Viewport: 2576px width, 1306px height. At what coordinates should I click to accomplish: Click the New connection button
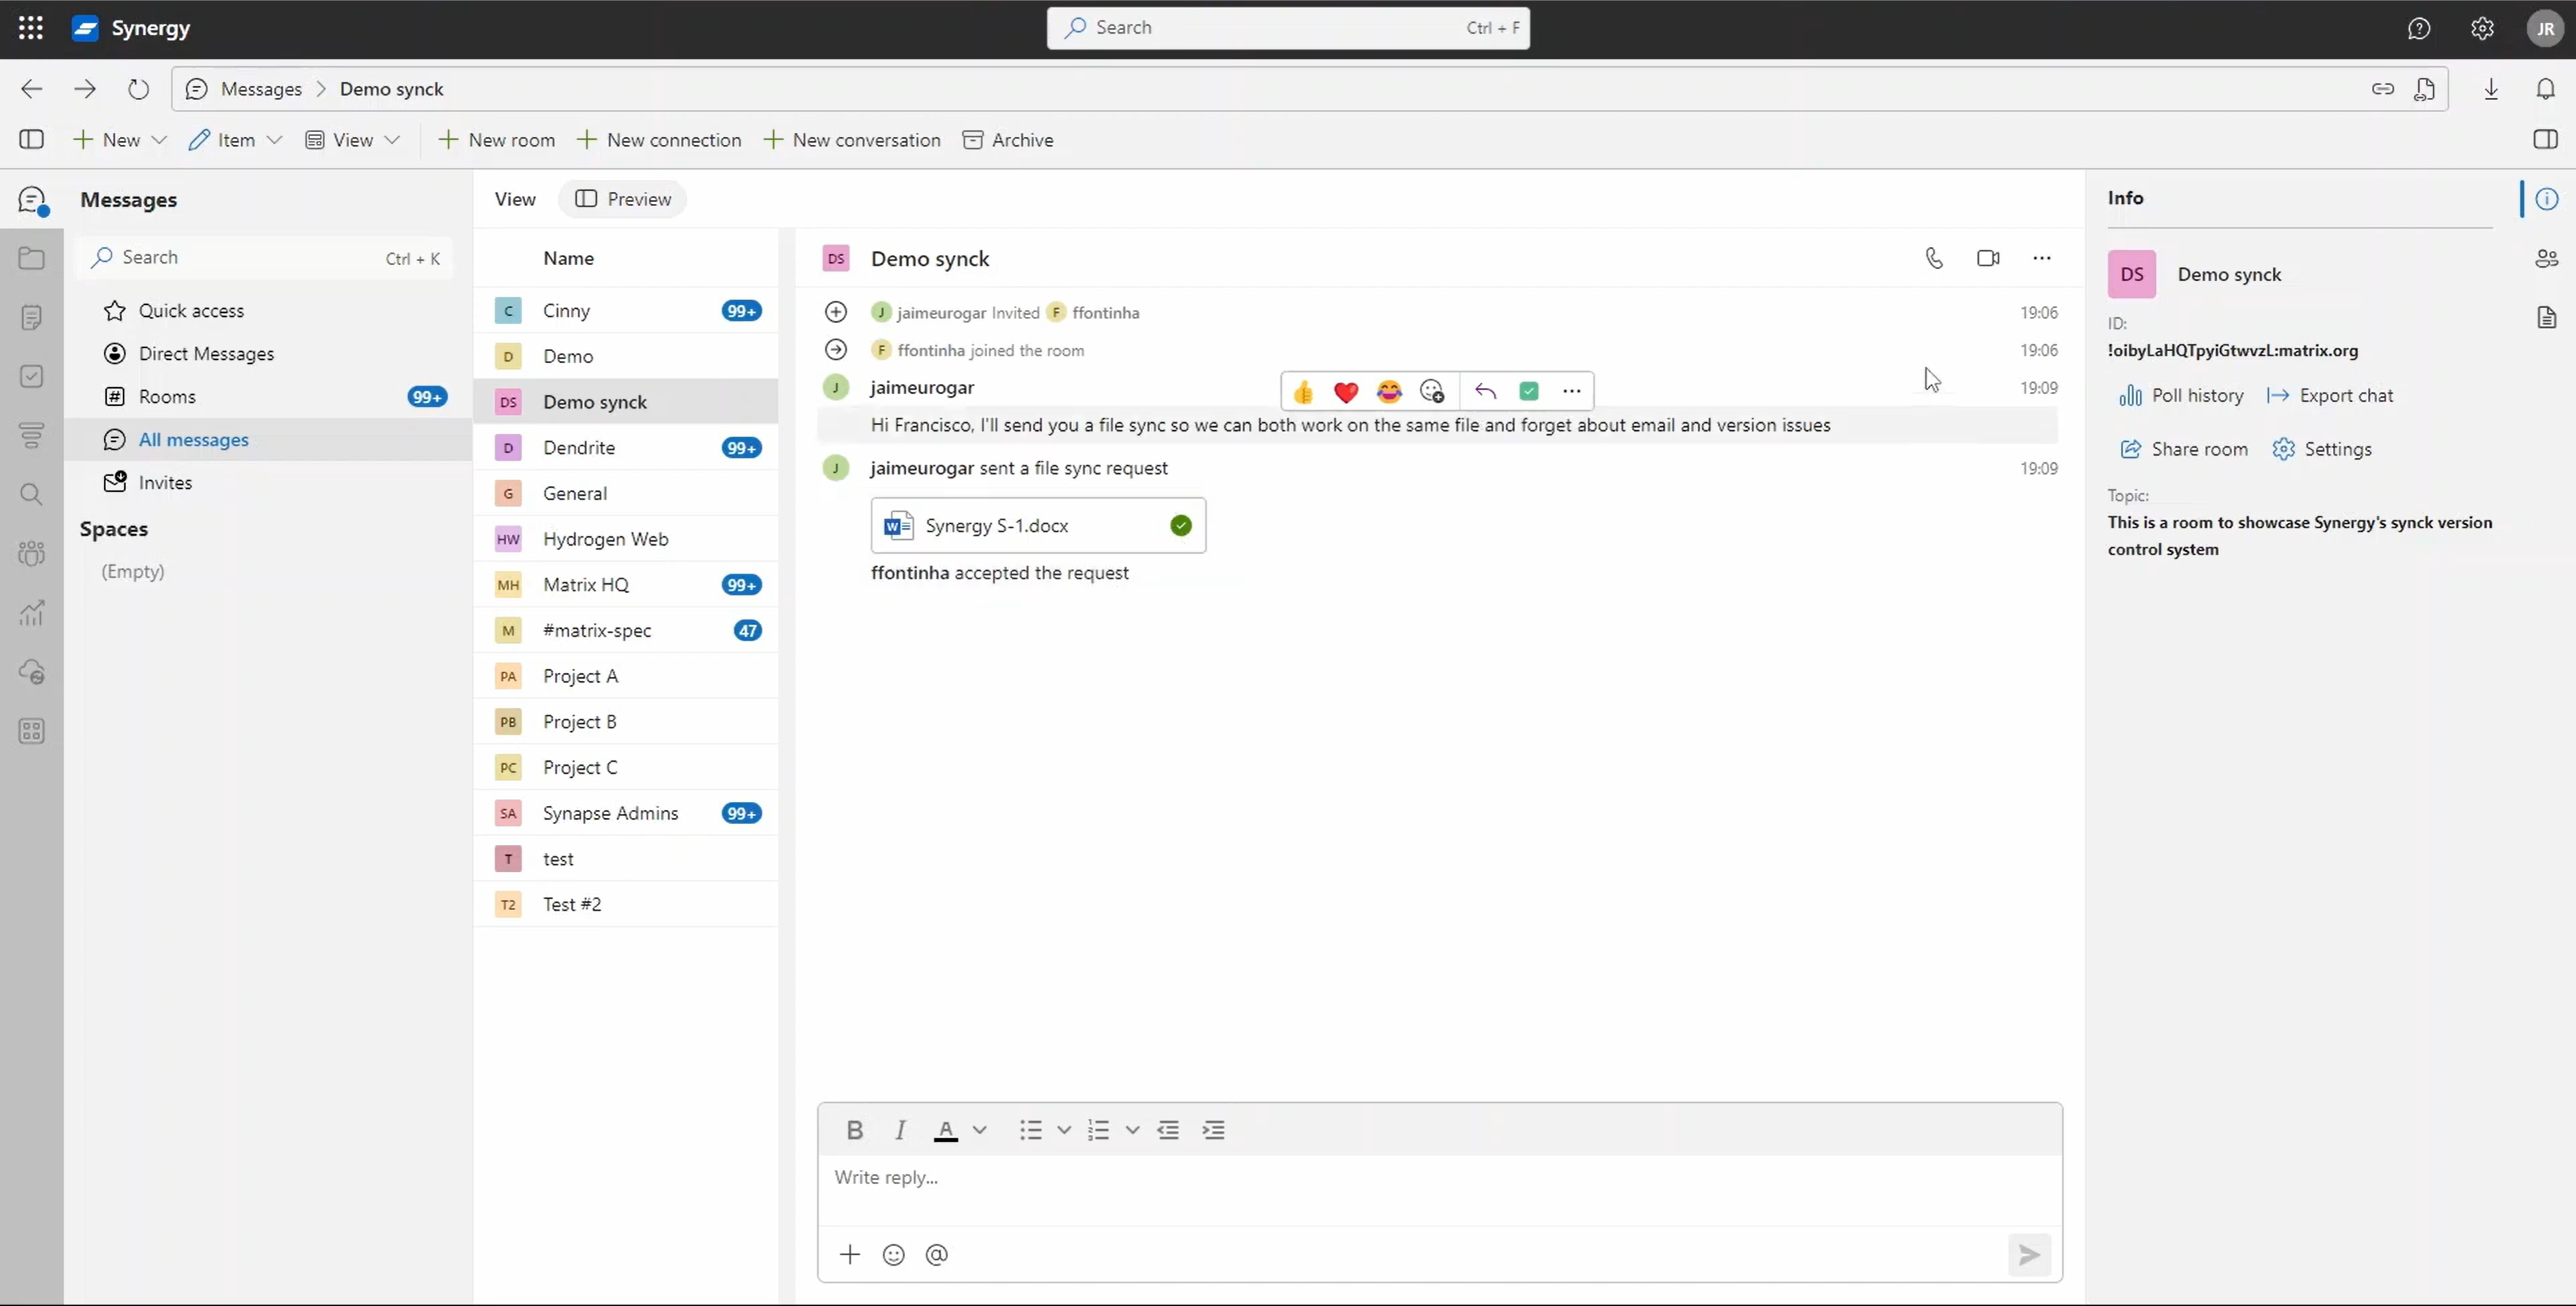click(659, 140)
